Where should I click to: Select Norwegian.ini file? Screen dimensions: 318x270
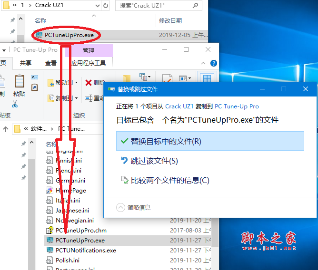click(x=75, y=221)
